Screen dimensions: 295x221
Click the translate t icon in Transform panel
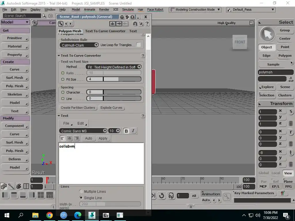pyautogui.click(x=291, y=153)
